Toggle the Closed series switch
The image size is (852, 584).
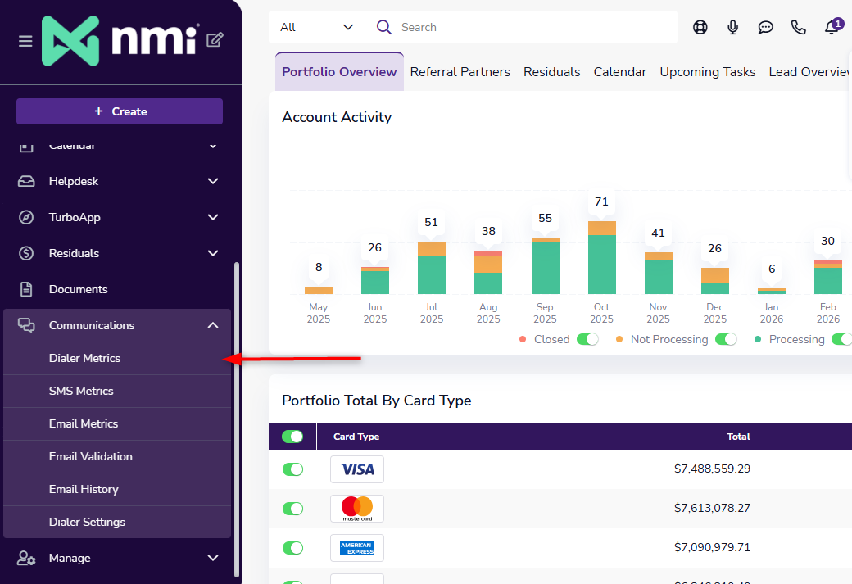587,340
